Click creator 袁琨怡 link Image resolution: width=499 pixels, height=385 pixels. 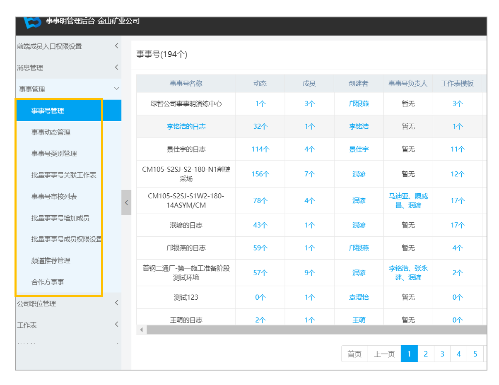(359, 297)
